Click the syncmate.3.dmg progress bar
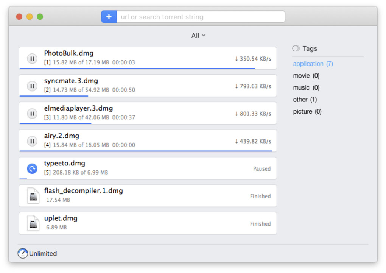 coord(54,96)
